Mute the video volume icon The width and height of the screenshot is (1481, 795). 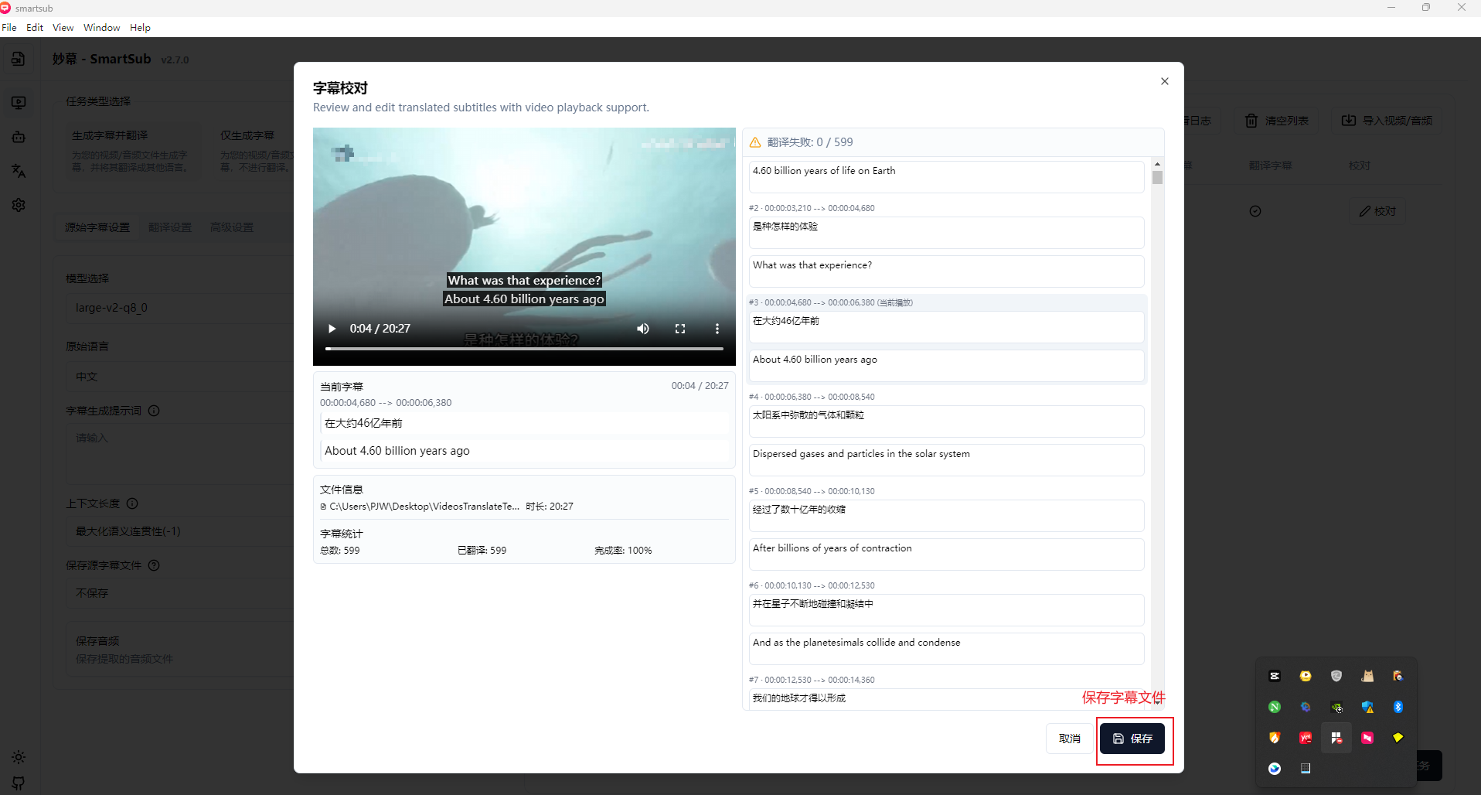(643, 329)
